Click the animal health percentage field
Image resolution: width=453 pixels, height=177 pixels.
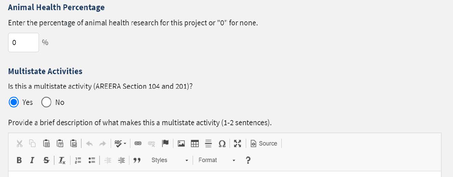[23, 43]
